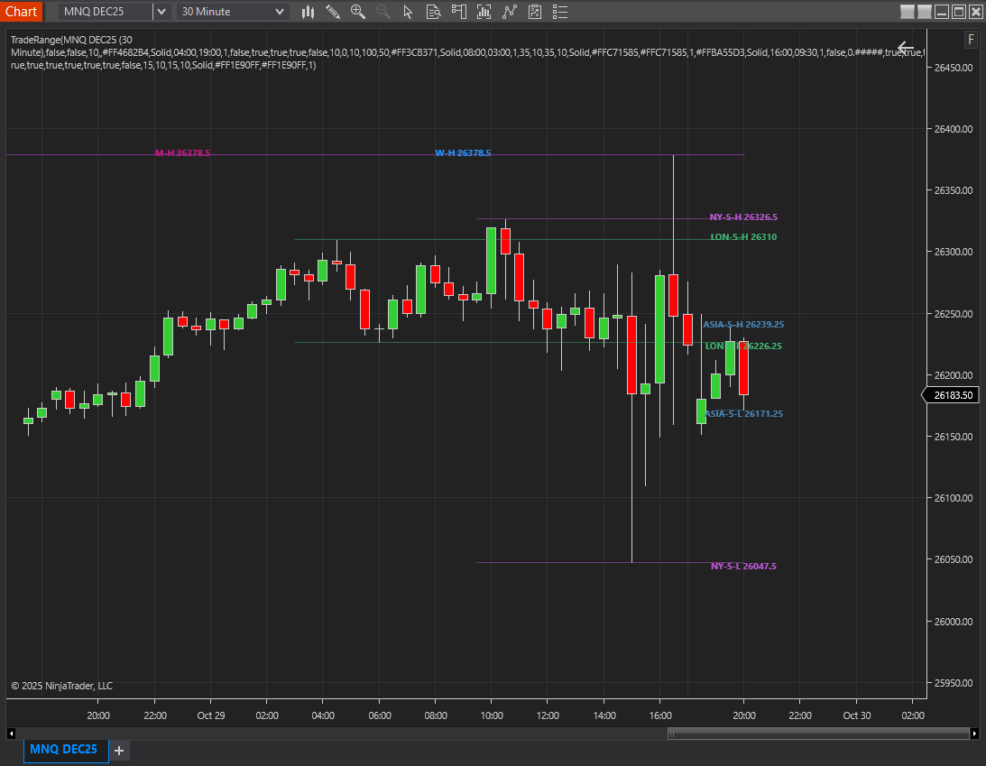Expand the MNQ DEC25 instrument dropdown

[161, 12]
